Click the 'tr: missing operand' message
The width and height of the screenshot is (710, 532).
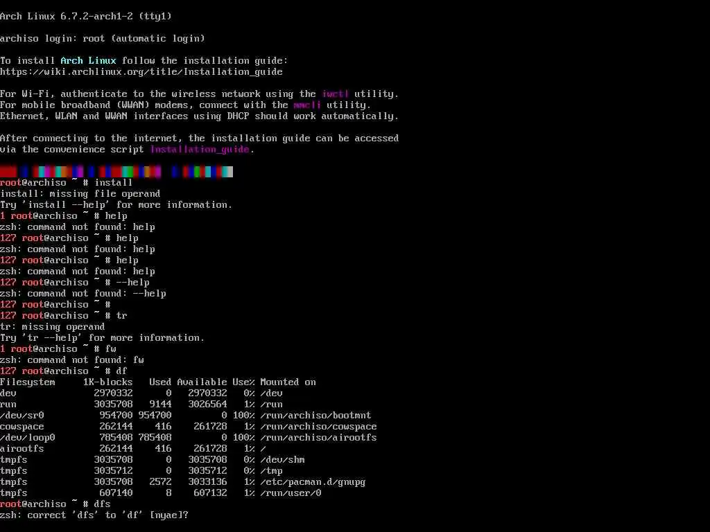(x=53, y=327)
